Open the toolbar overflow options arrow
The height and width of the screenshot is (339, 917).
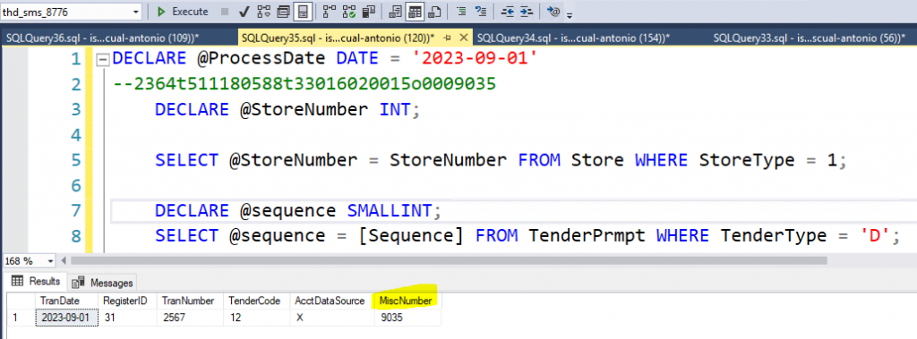[x=570, y=14]
